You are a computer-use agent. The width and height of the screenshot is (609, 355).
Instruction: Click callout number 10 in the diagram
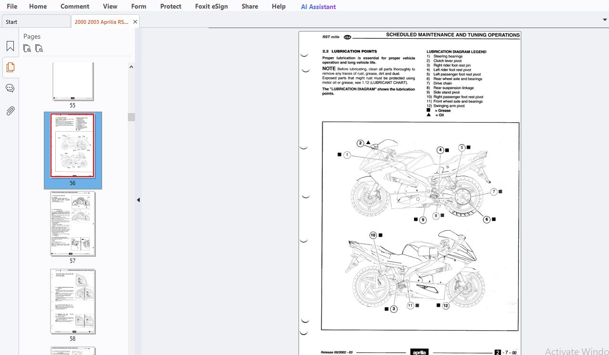[x=373, y=235]
